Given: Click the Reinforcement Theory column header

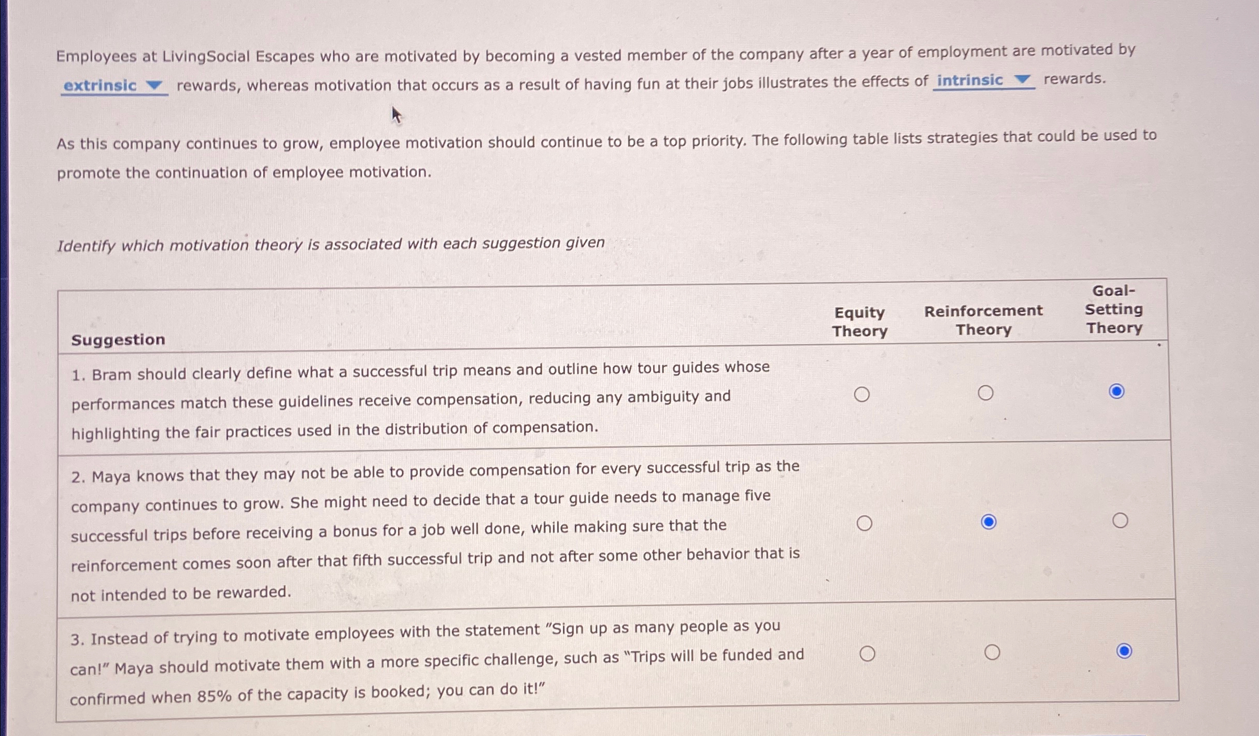Looking at the screenshot, I should [x=983, y=320].
